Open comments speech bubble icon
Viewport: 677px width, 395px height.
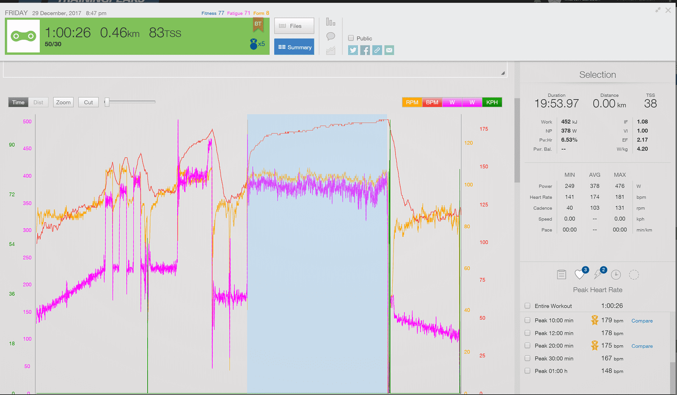tap(331, 36)
